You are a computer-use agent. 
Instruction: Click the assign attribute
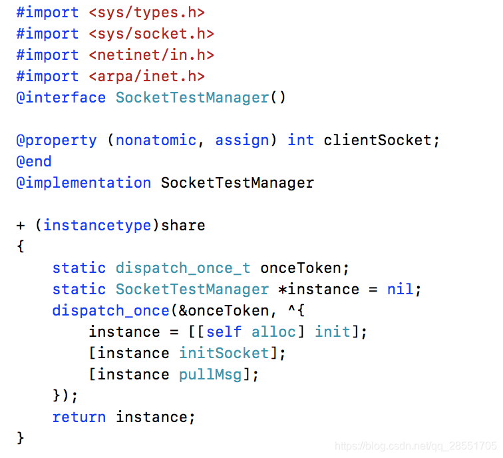click(x=242, y=140)
